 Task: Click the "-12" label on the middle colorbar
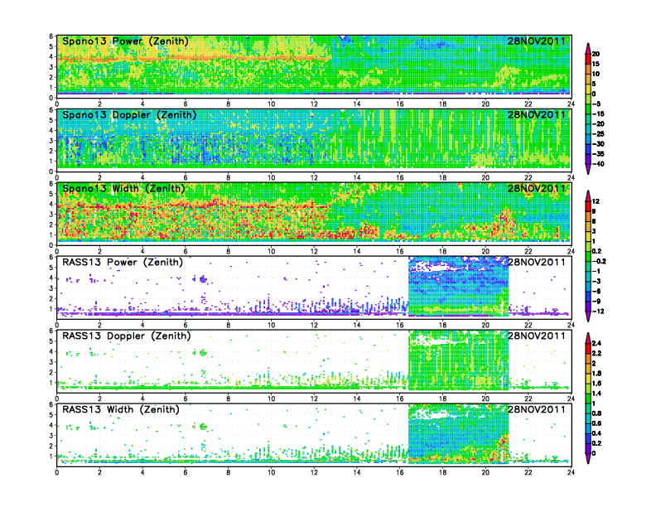coord(598,311)
